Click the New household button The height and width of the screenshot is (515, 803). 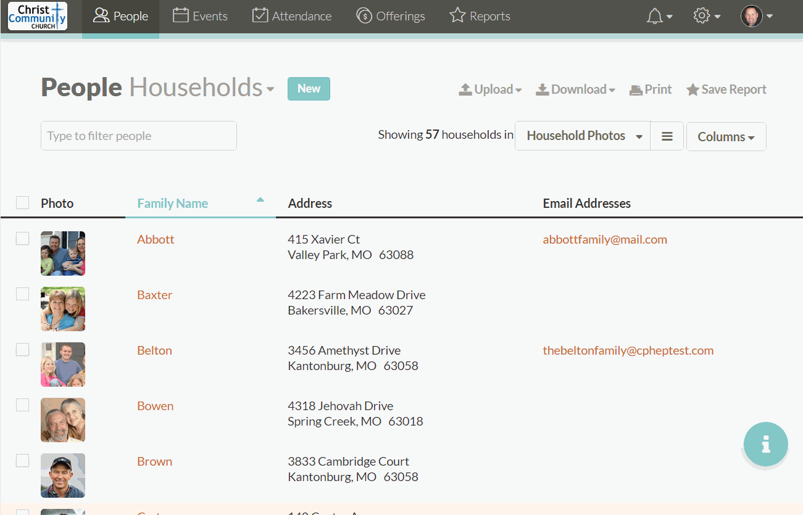tap(309, 89)
